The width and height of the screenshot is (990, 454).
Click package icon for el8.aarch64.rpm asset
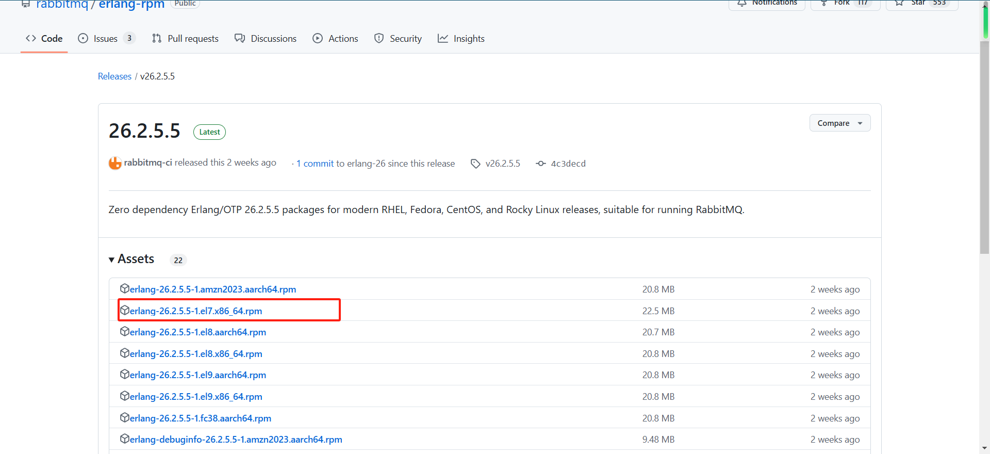click(124, 332)
